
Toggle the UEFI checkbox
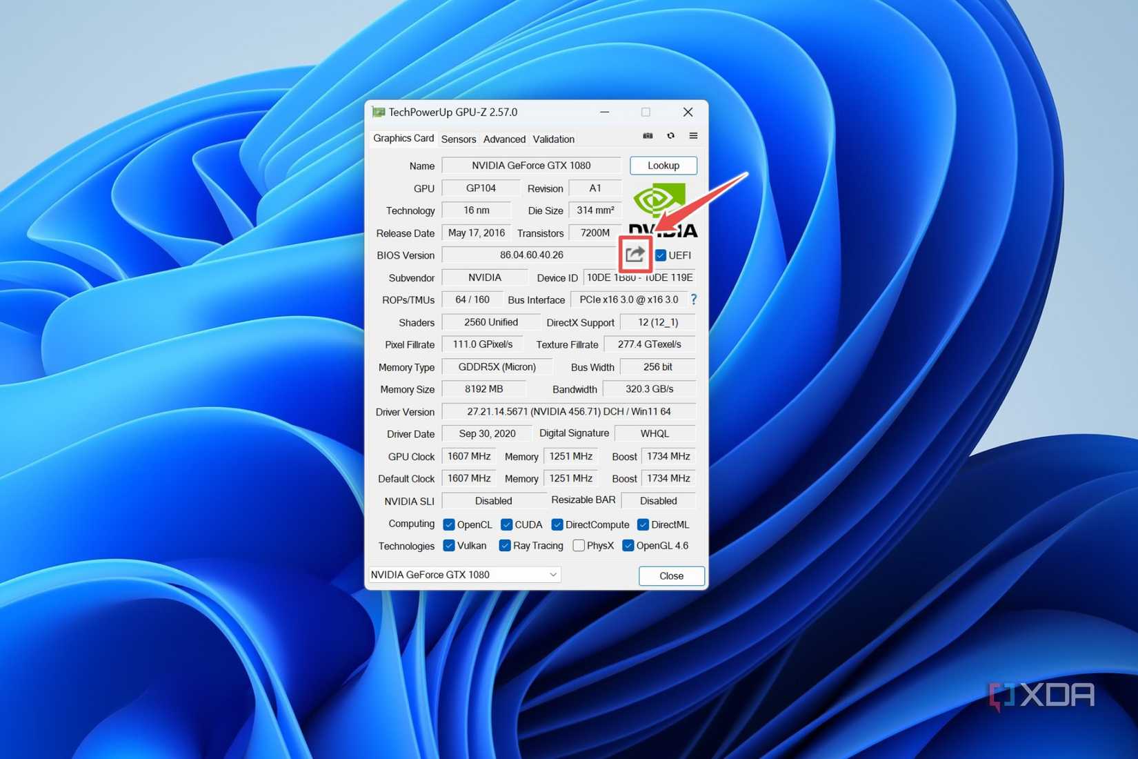pos(660,255)
